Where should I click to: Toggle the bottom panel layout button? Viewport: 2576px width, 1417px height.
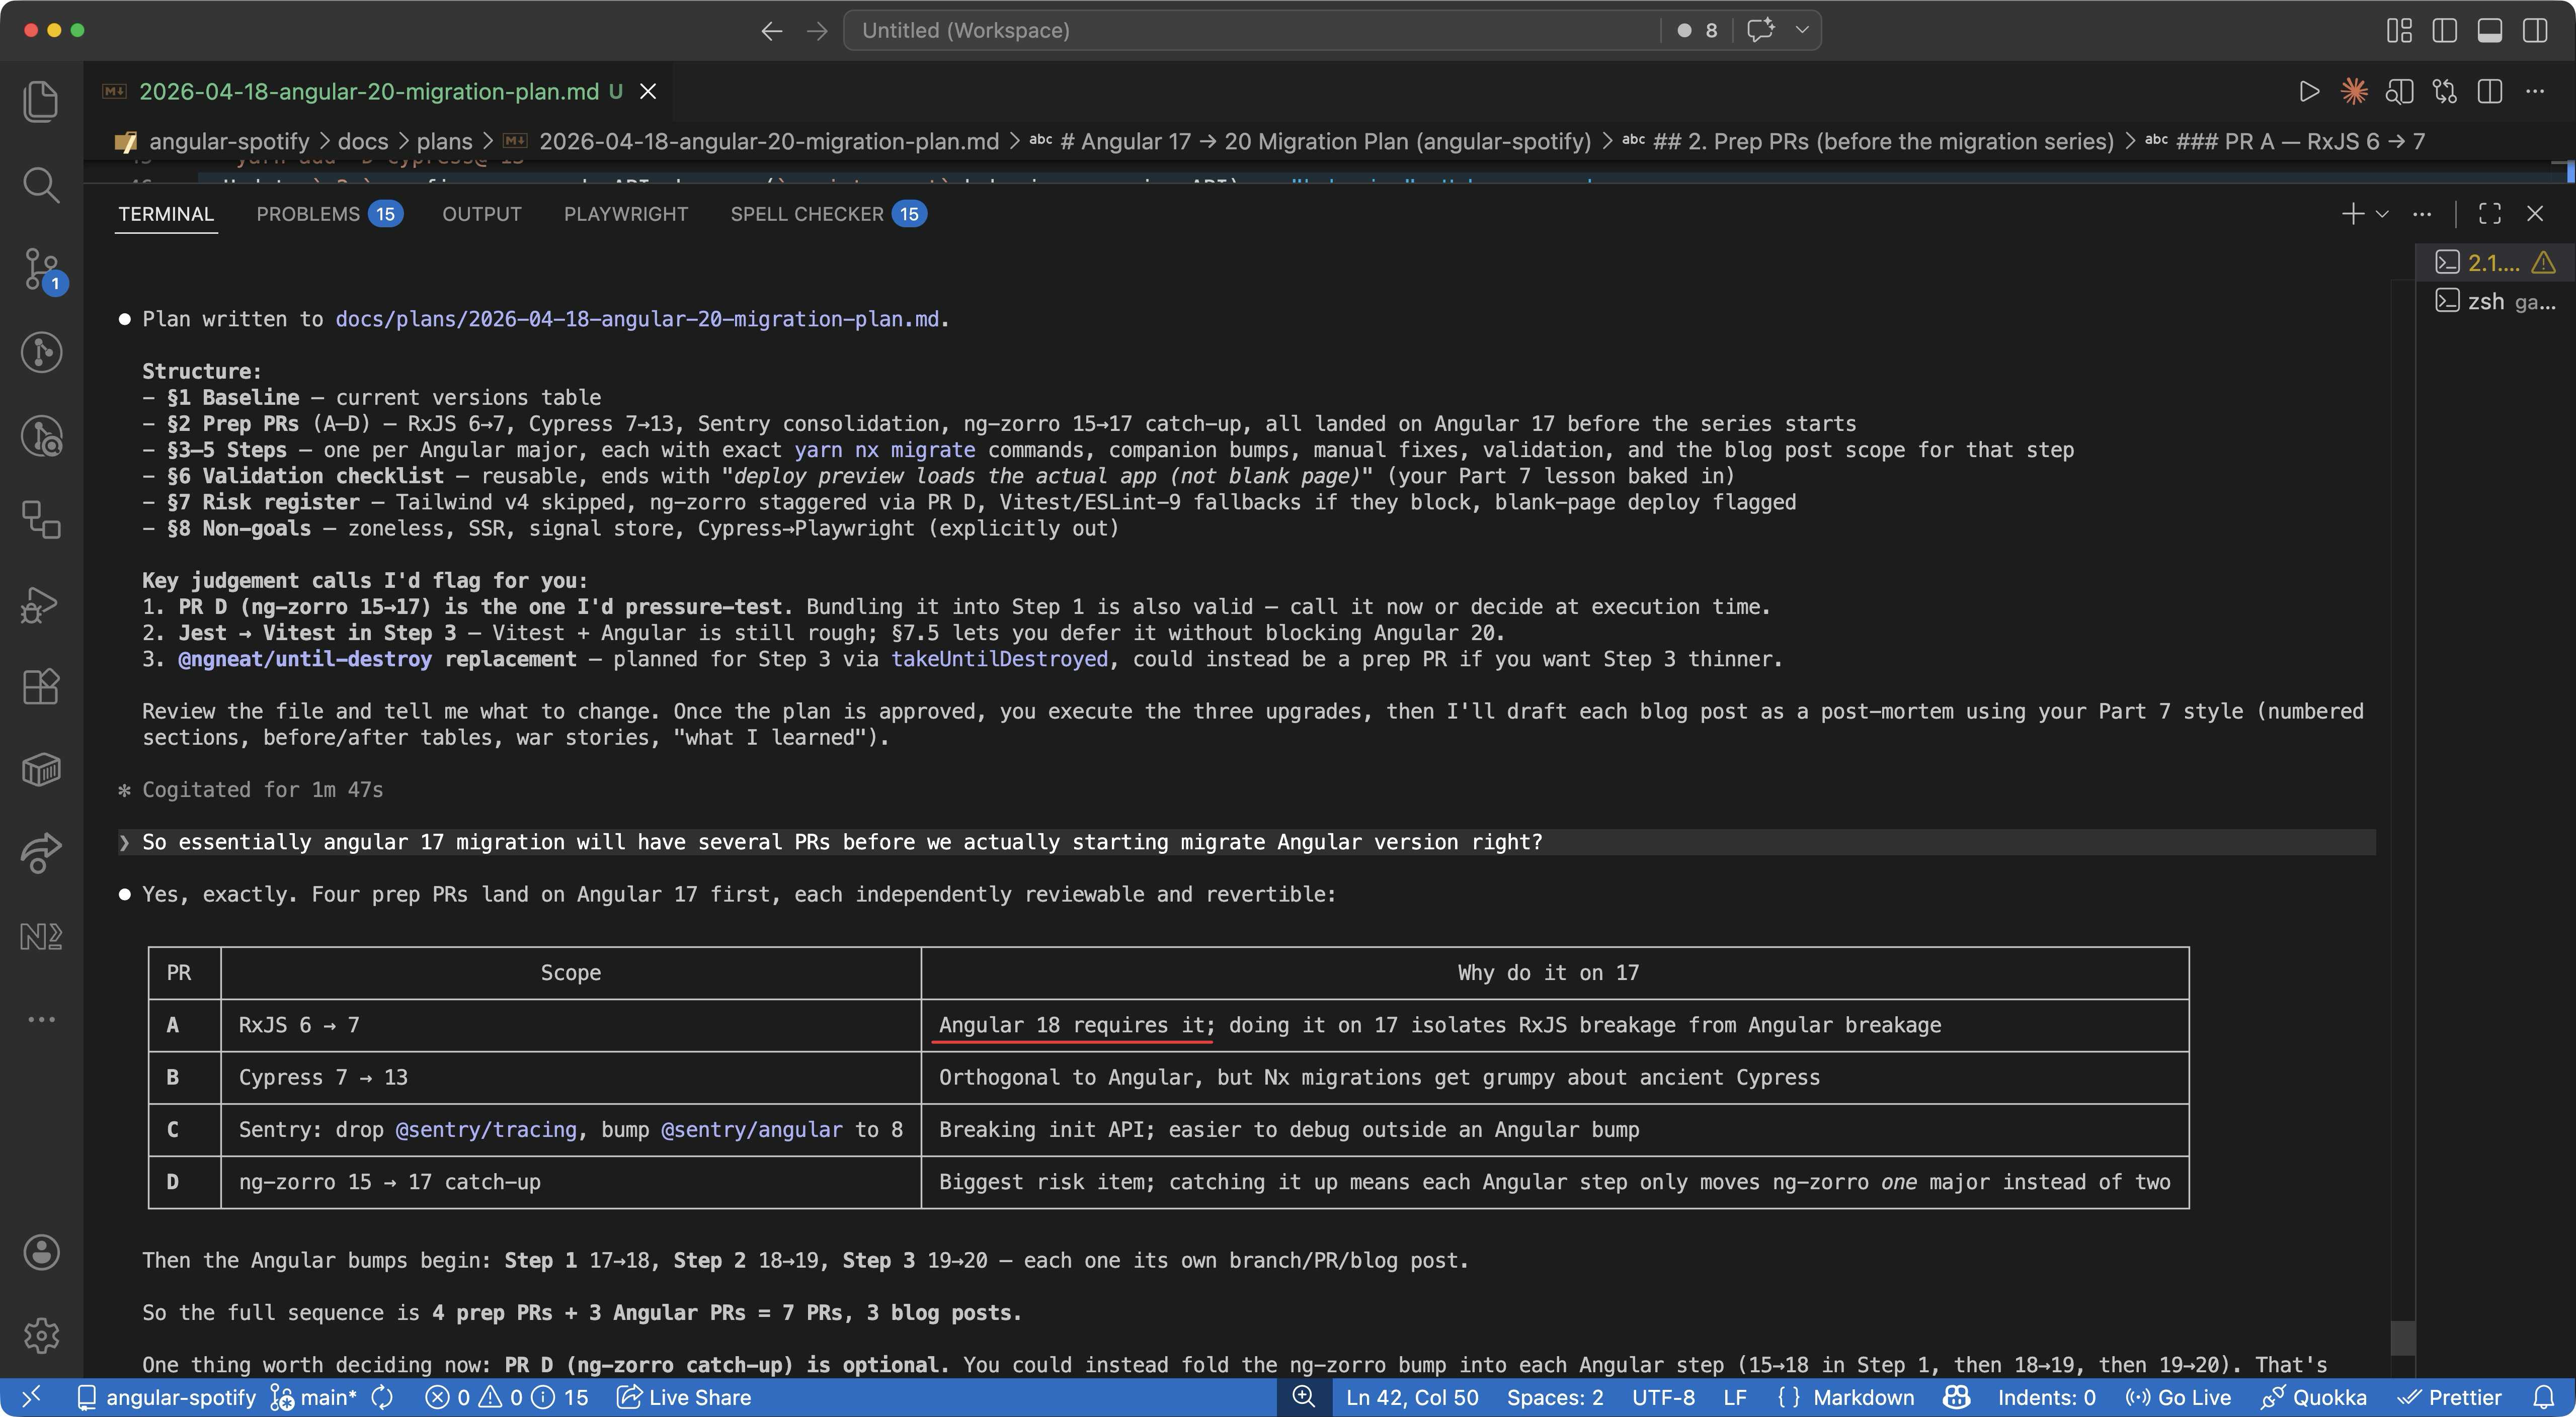click(2489, 30)
